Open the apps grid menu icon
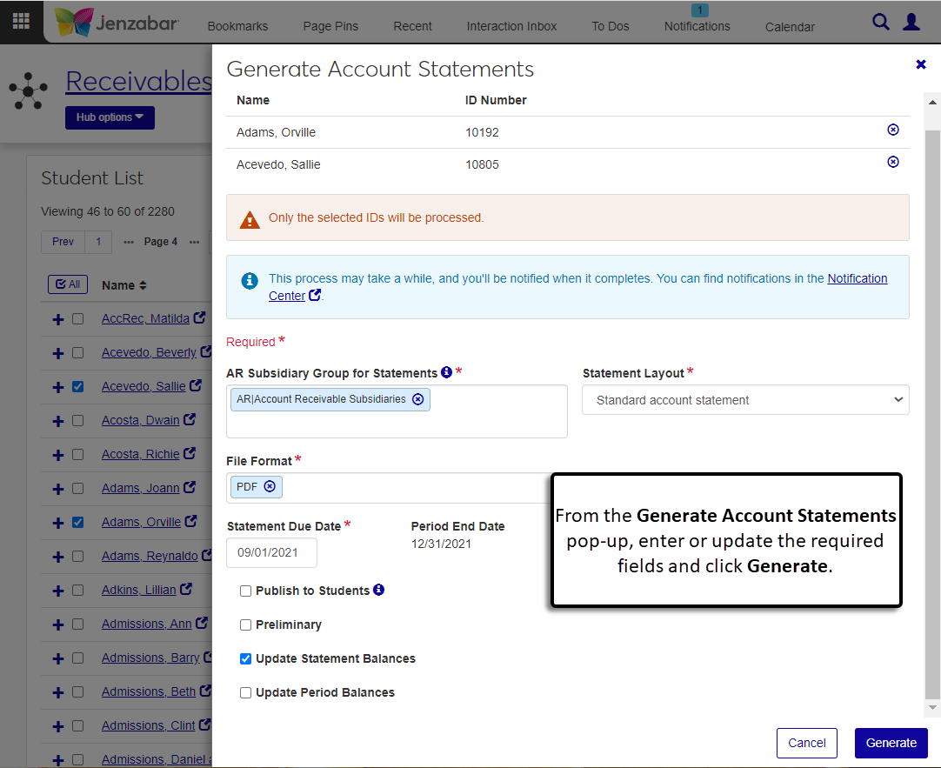Viewport: 941px width, 768px height. [21, 22]
